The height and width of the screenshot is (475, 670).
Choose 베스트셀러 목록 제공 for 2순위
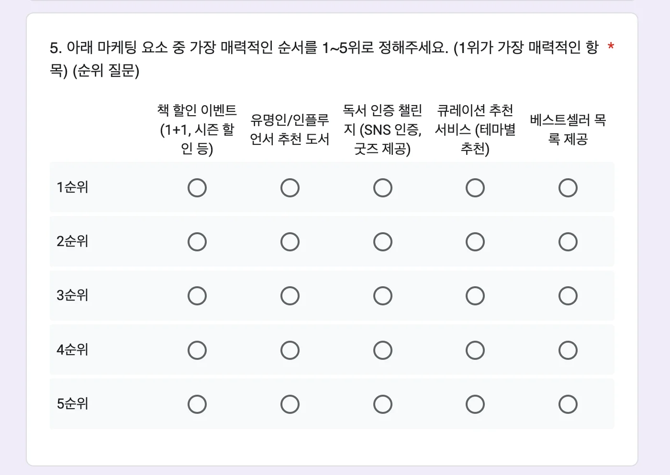(x=568, y=241)
